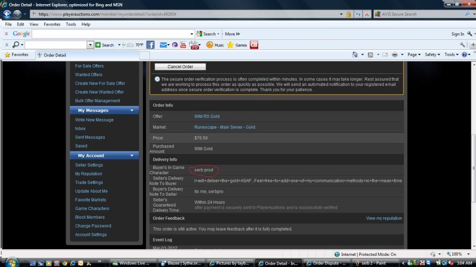Open the Help menu
The image size is (476, 267).
[x=86, y=24]
